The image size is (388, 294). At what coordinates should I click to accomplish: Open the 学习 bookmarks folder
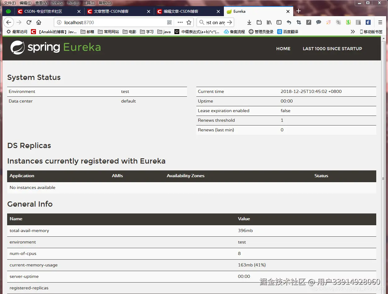coord(147,32)
